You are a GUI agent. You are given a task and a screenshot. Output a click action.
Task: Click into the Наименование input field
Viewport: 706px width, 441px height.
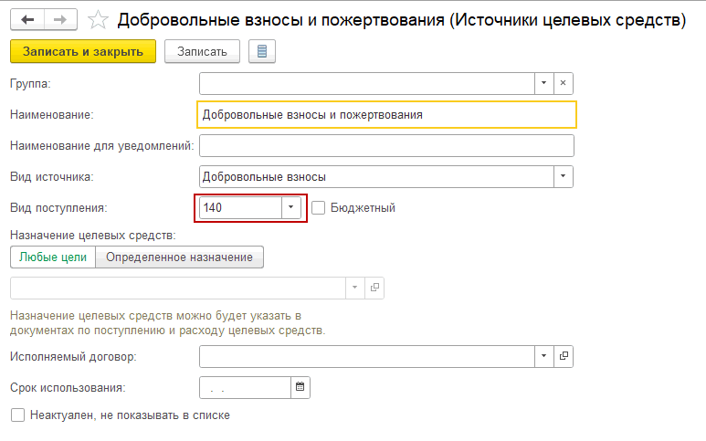click(x=386, y=115)
